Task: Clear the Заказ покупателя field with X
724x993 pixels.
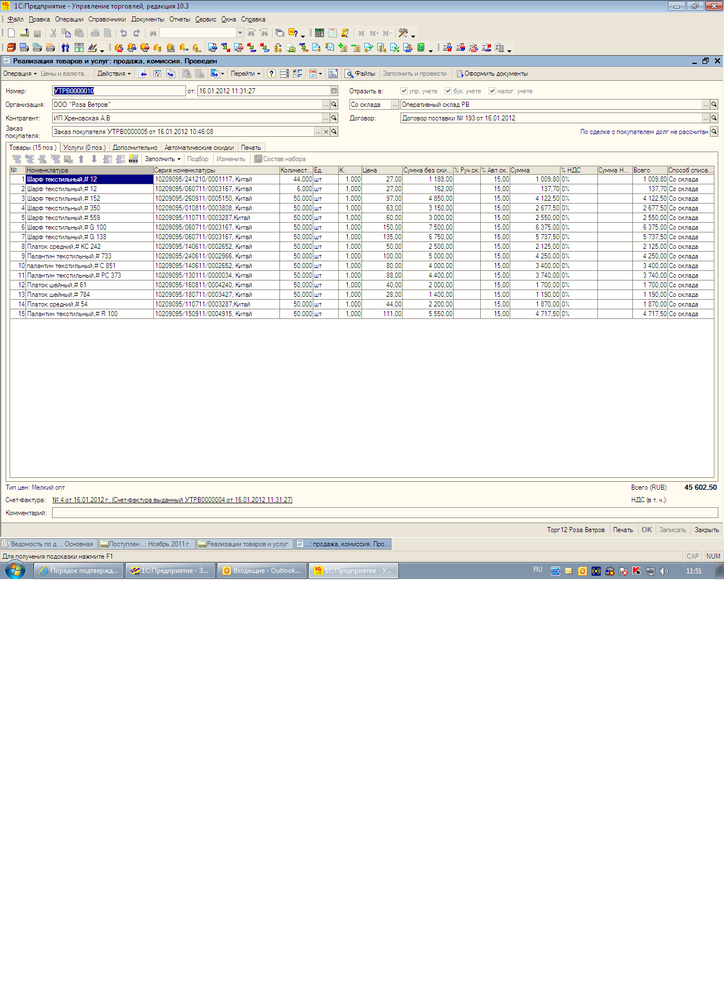Action: click(x=326, y=132)
